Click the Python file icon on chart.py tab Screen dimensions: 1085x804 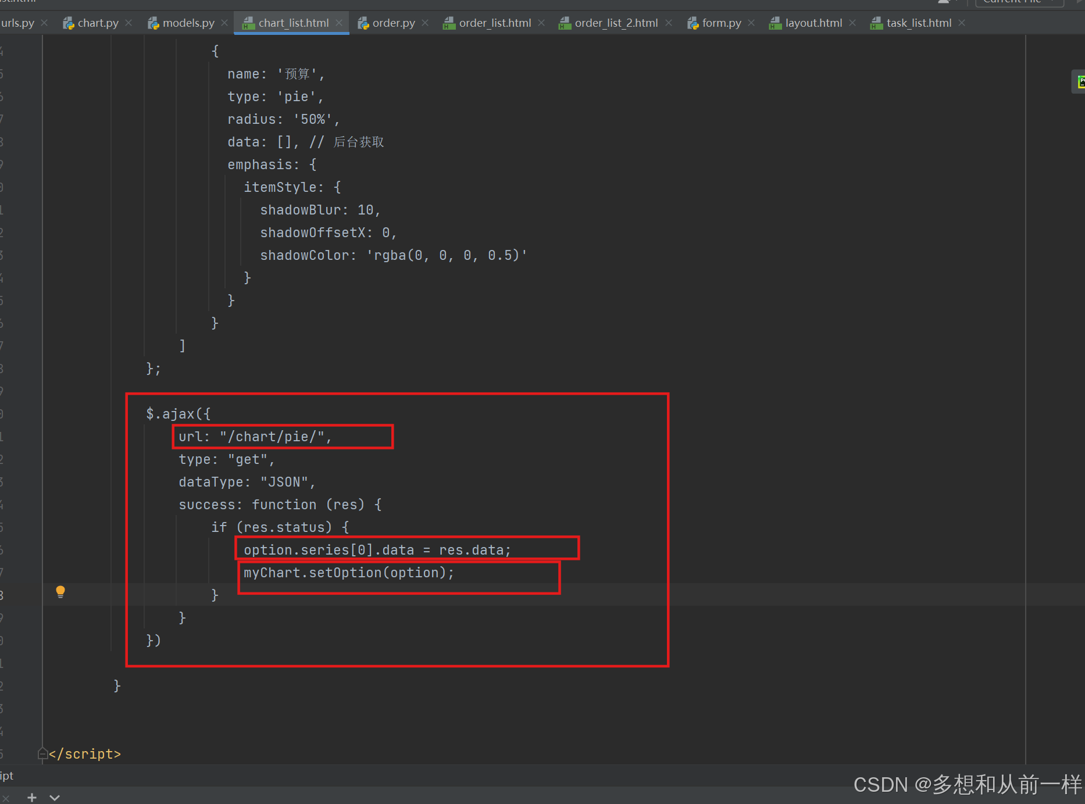click(x=69, y=23)
